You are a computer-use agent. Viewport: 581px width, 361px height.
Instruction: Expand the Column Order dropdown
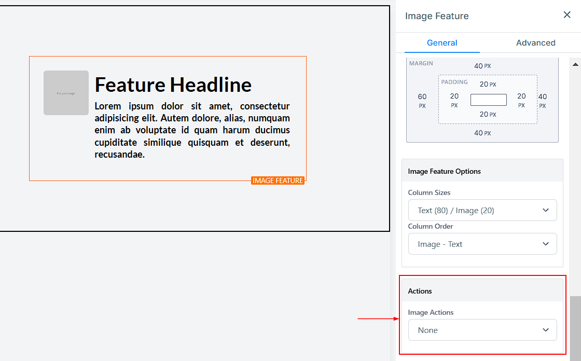click(482, 244)
